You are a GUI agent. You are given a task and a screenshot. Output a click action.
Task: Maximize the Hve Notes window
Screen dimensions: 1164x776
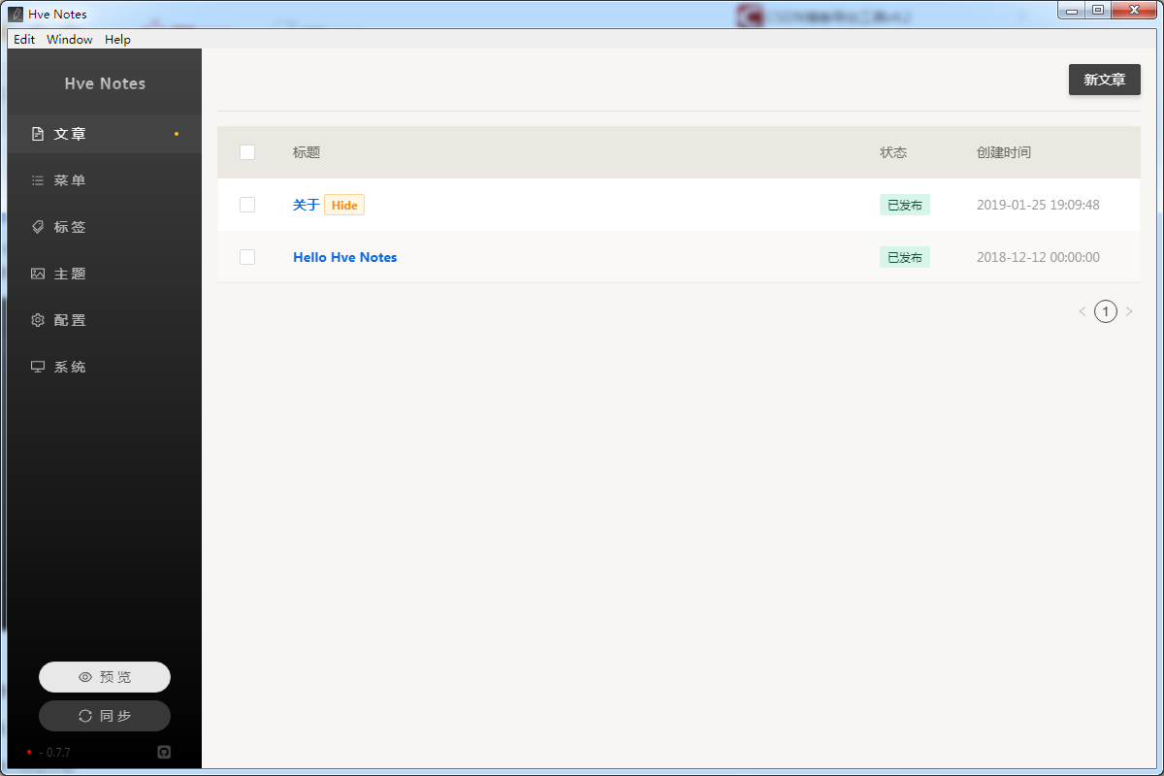point(1097,11)
